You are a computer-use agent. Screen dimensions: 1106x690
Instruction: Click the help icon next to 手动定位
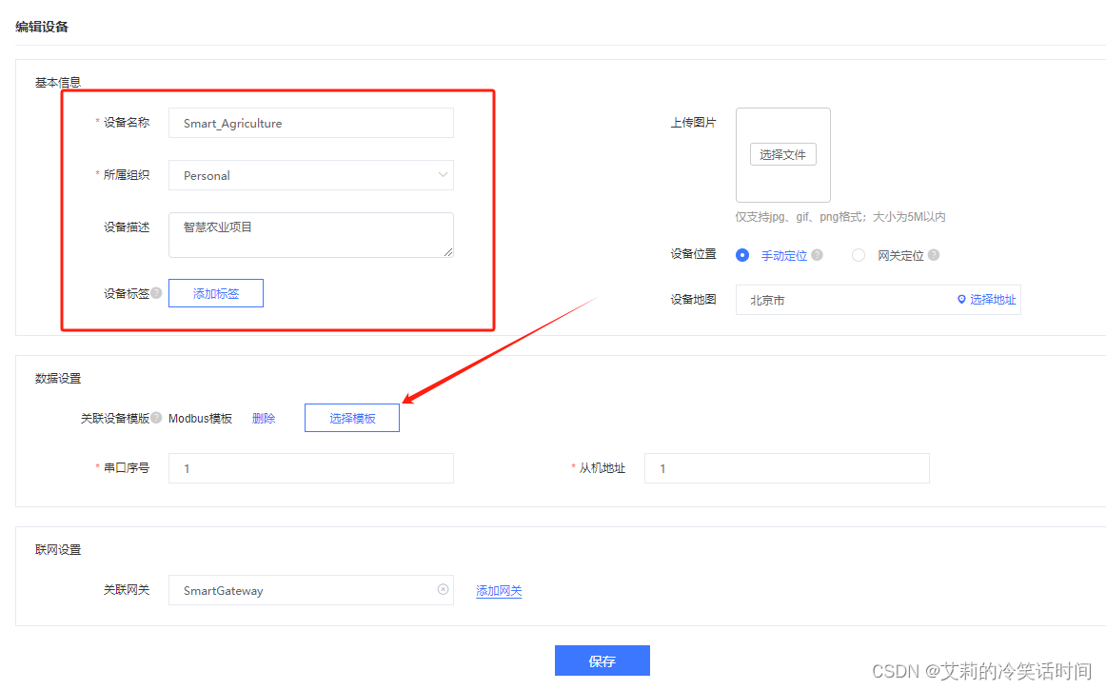[x=817, y=255]
